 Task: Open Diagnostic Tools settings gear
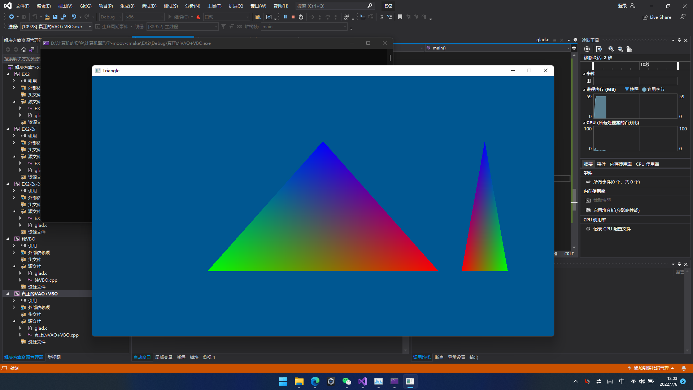587,49
